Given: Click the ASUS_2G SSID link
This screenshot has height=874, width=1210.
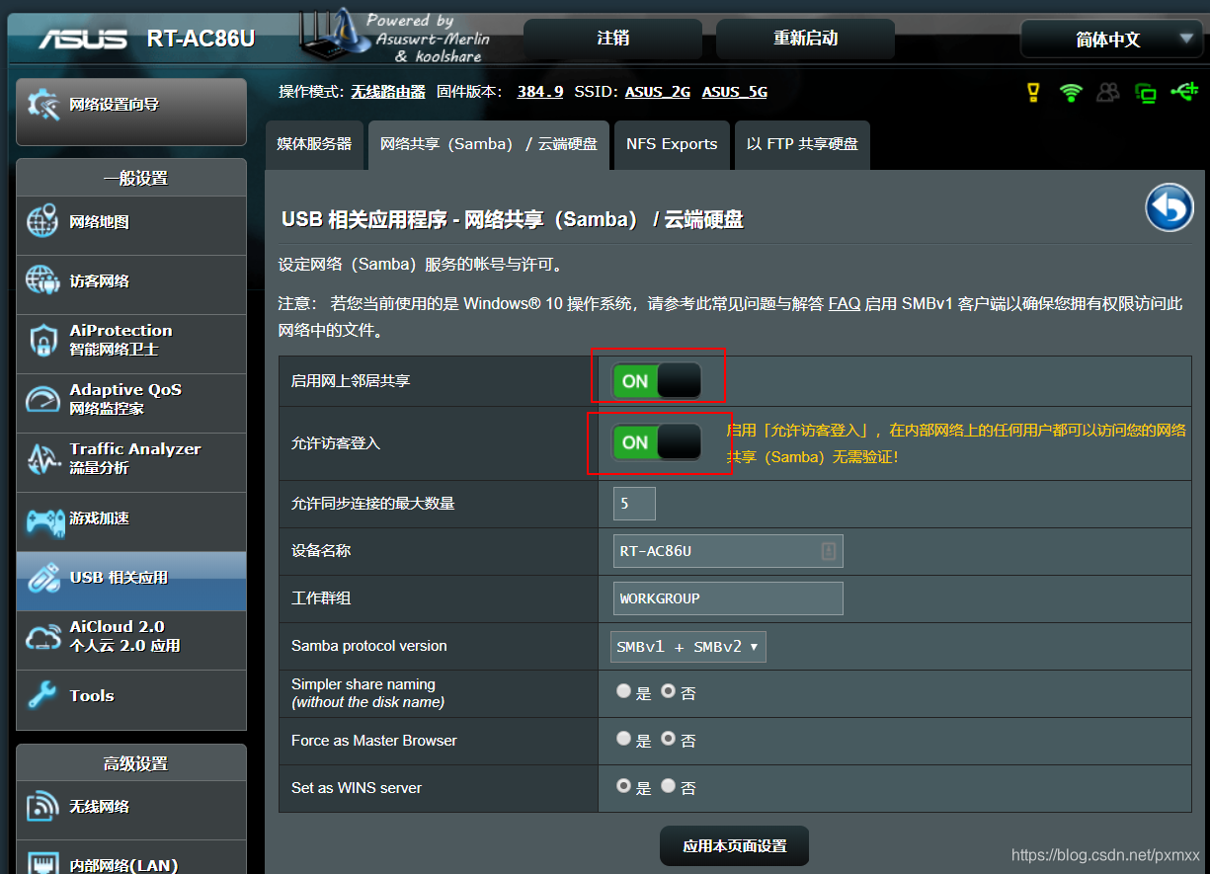Looking at the screenshot, I should coord(658,92).
